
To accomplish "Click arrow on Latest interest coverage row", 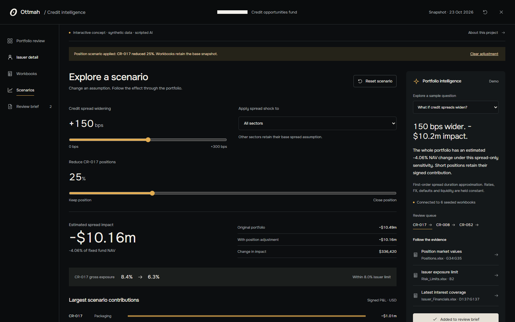I will [496, 296].
